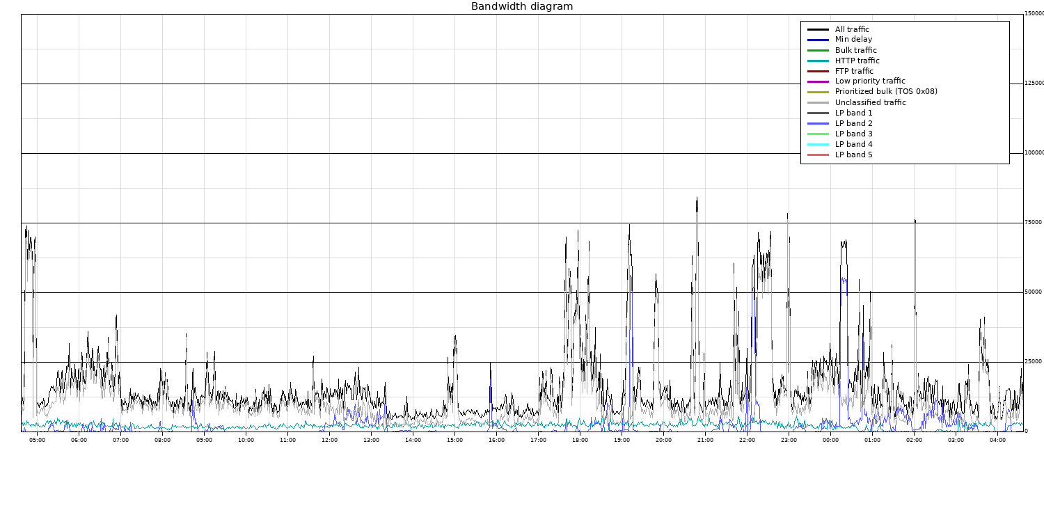The height and width of the screenshot is (522, 1044).
Task: Click the 04:00 time axis label
Action: 998,441
